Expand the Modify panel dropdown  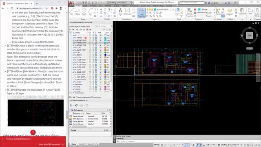[108, 19]
